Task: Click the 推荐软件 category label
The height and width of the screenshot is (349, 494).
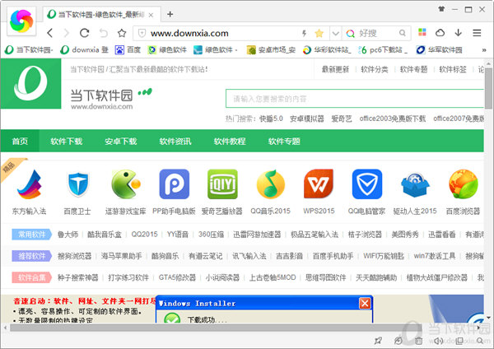Action: (32, 256)
